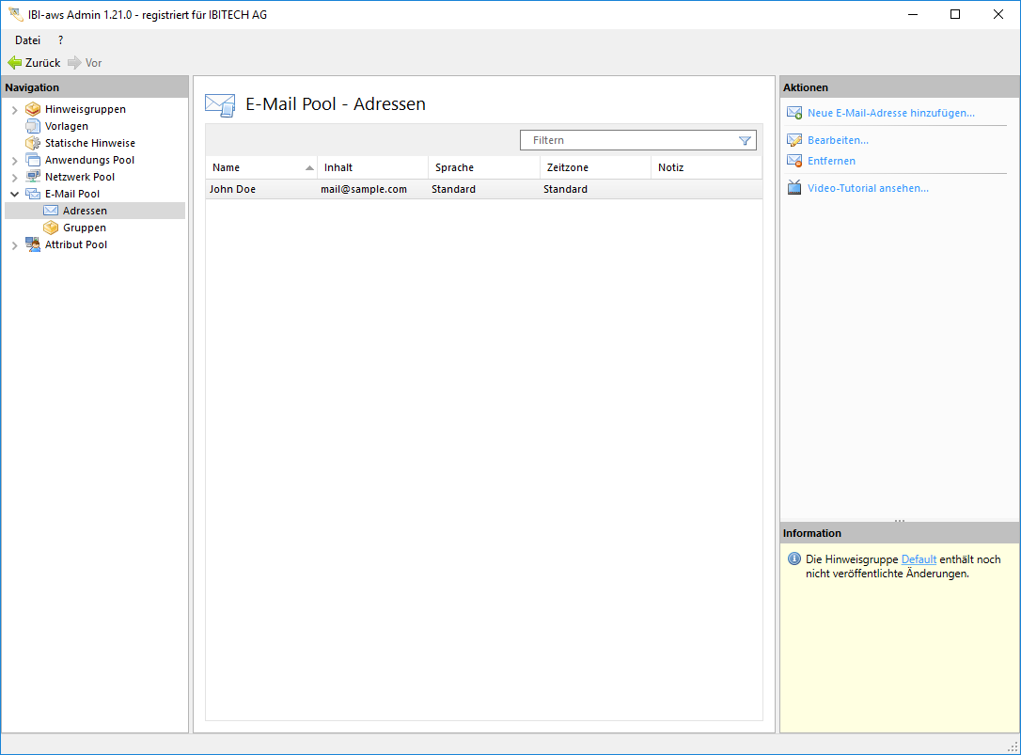Viewport: 1021px width, 755px height.
Task: Open the ? help menu
Action: click(x=60, y=40)
